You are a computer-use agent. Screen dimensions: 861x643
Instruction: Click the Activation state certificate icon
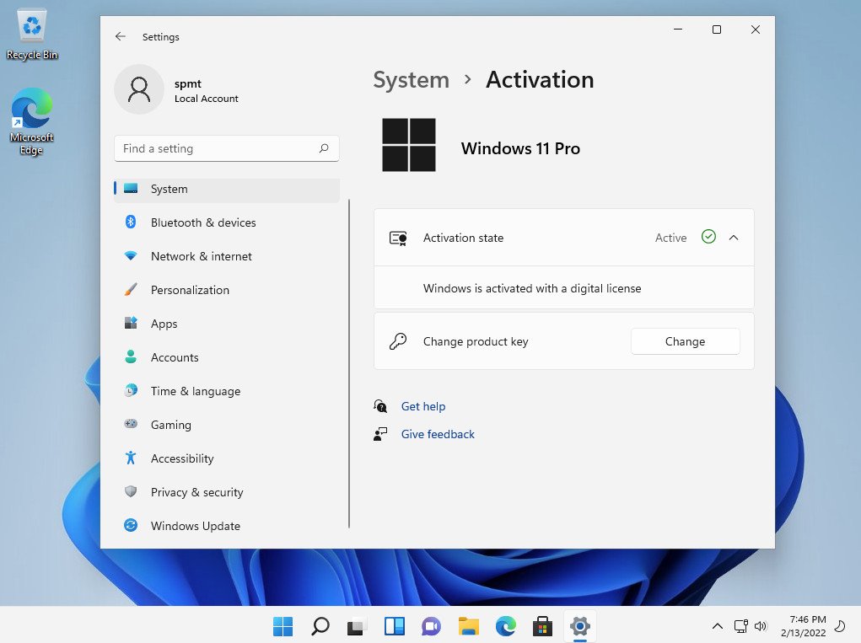point(398,238)
